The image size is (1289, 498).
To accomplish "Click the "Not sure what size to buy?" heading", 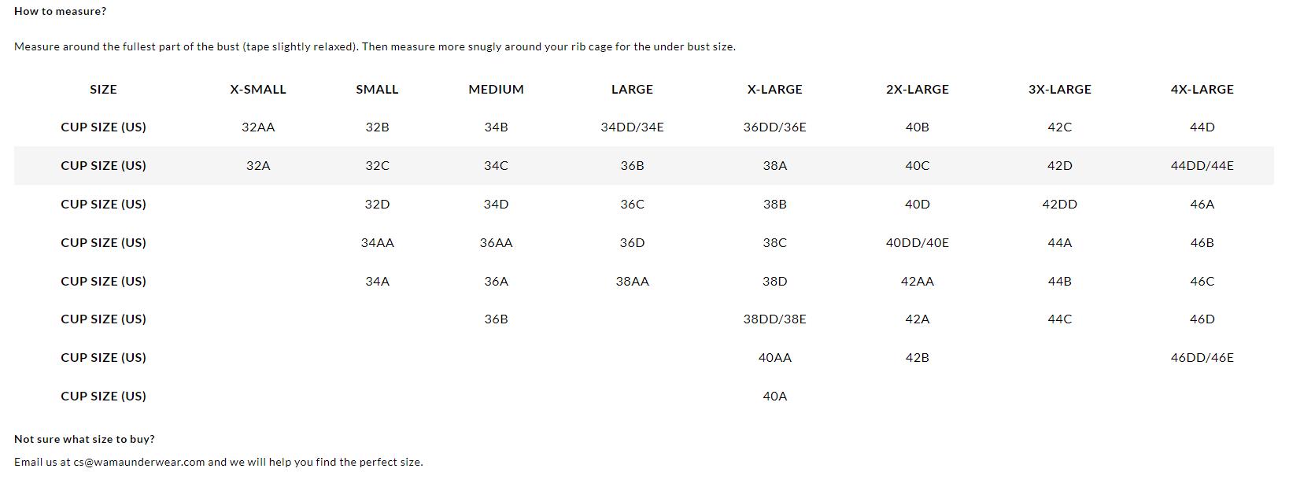I will [84, 439].
